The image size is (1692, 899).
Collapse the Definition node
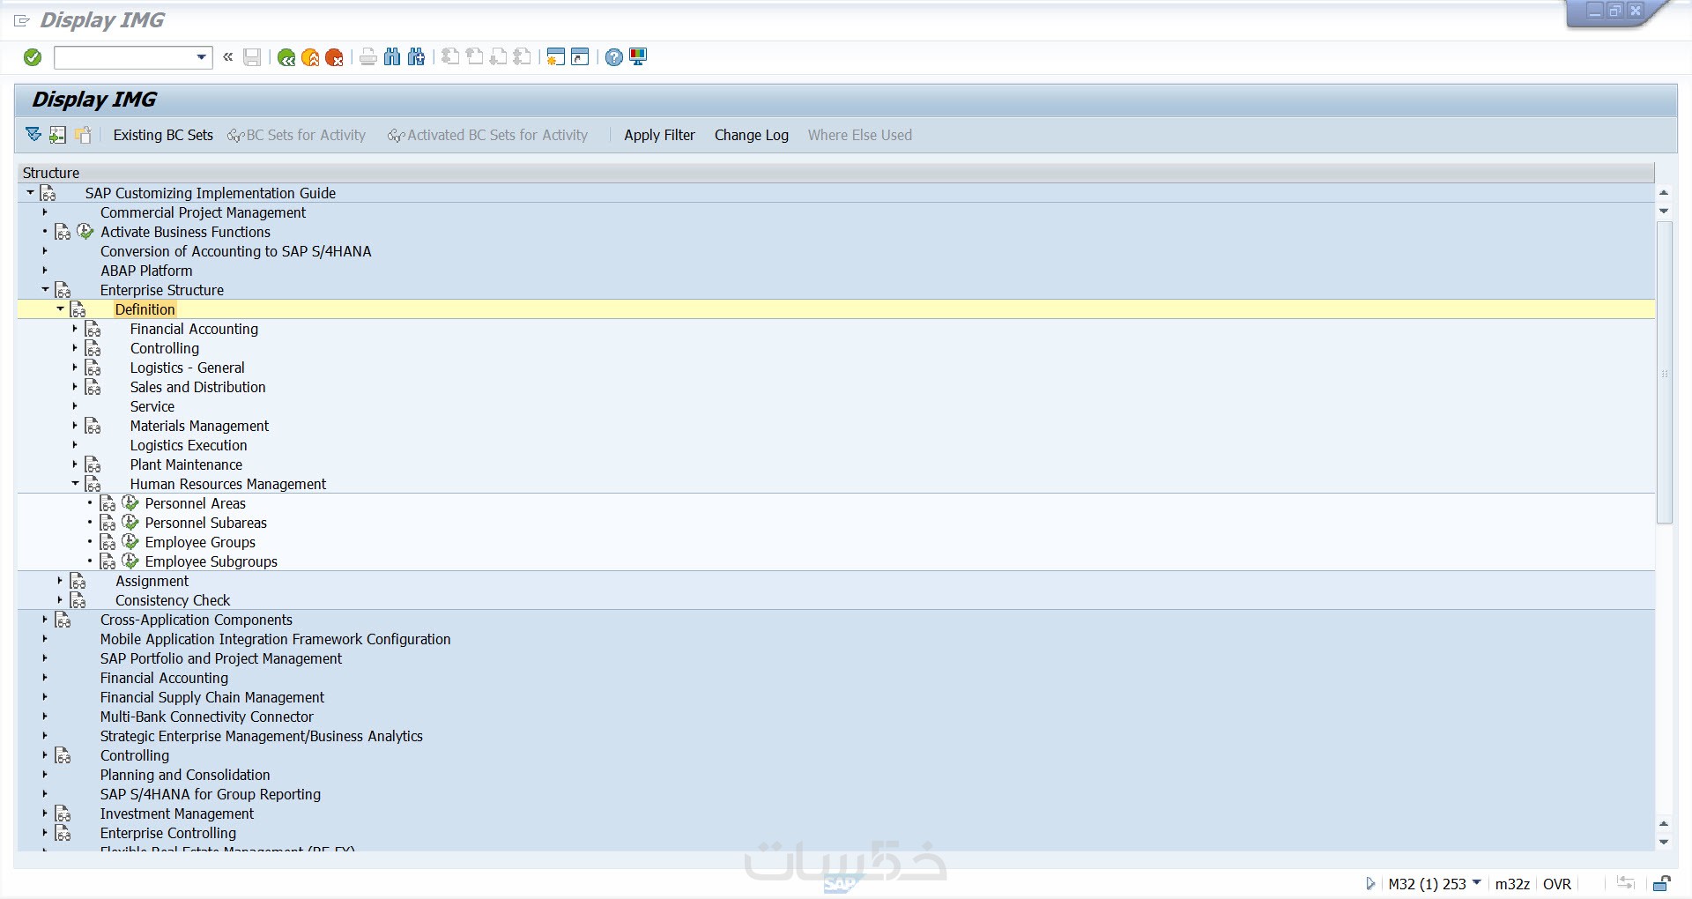click(60, 308)
